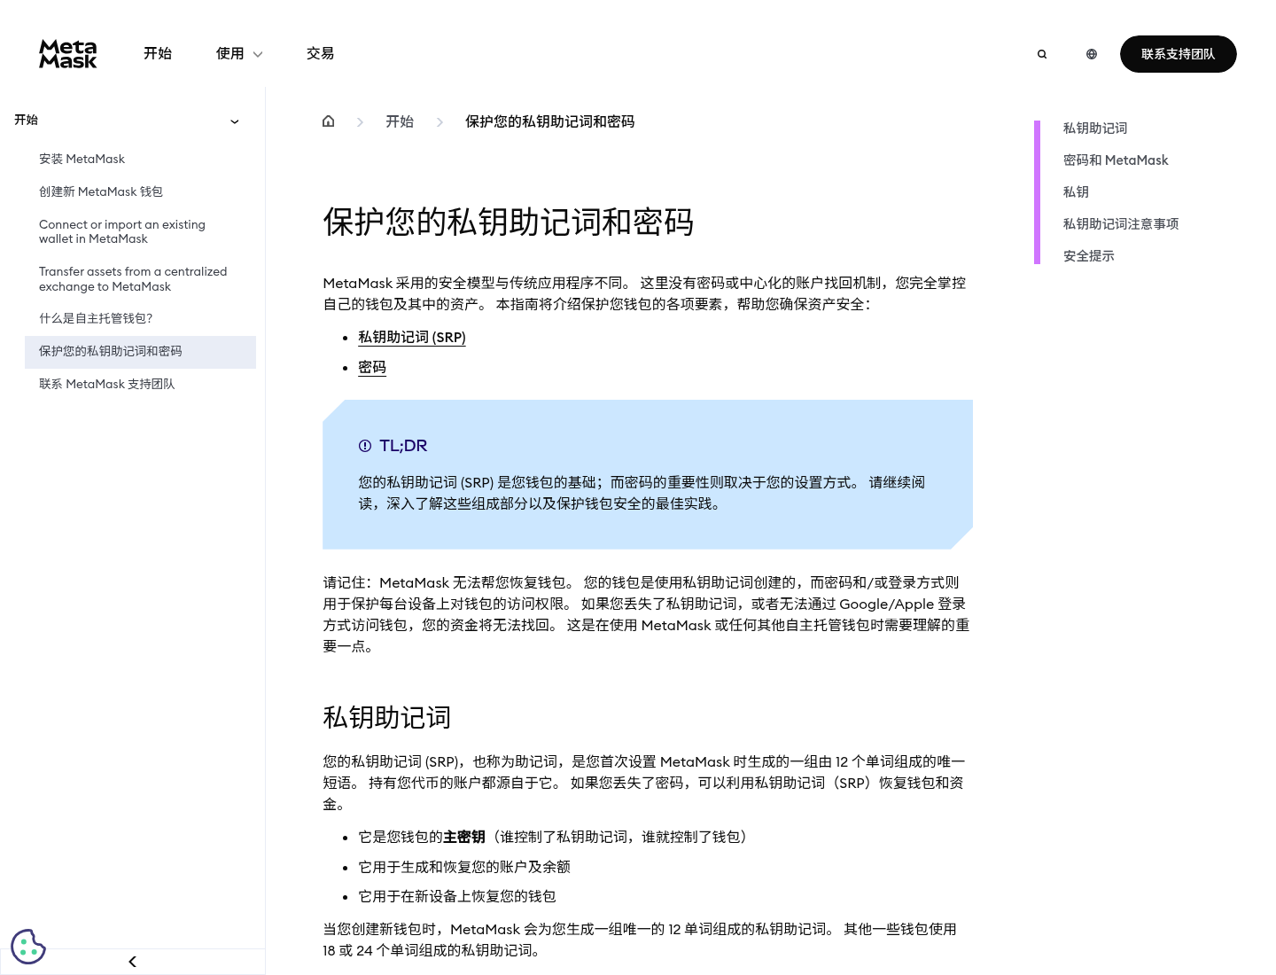Jump to 私钥 in table of contents

[1076, 192]
